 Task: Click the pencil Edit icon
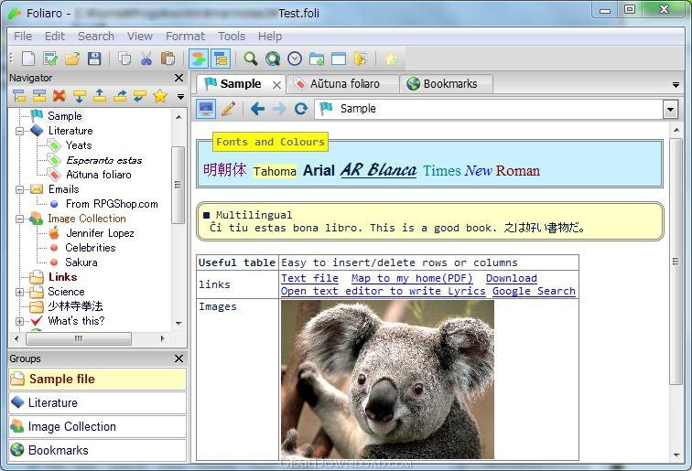point(229,109)
